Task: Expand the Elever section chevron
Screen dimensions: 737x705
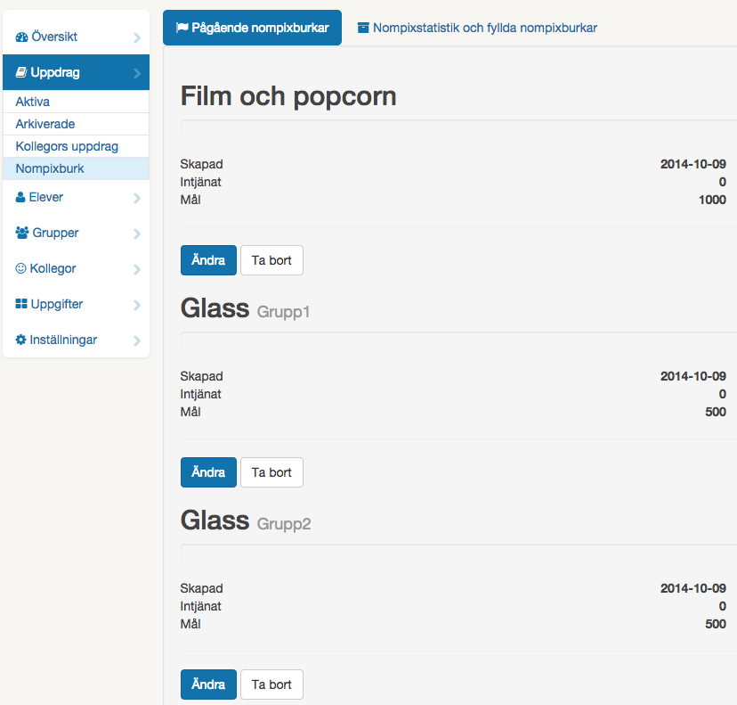Action: tap(137, 198)
